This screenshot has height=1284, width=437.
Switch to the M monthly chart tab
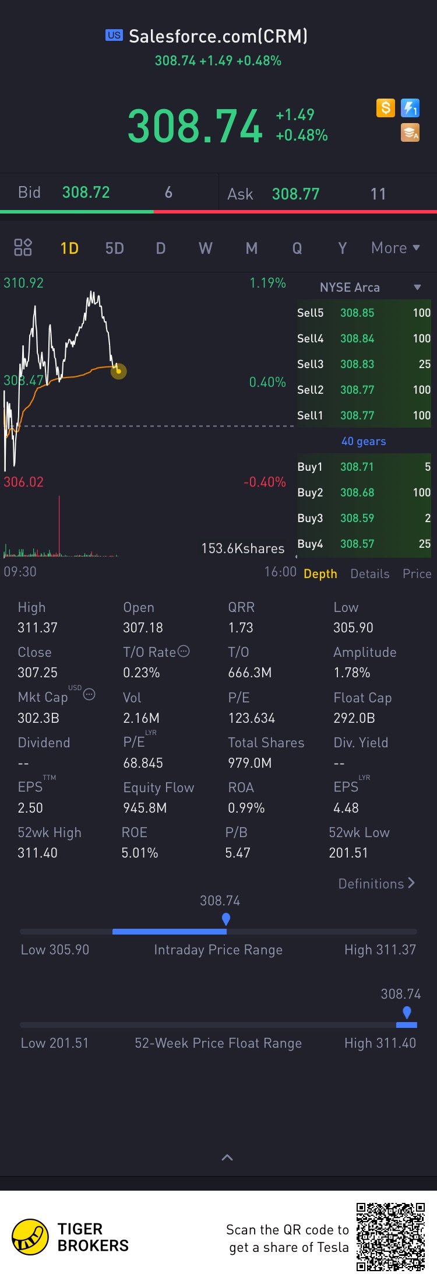point(252,249)
